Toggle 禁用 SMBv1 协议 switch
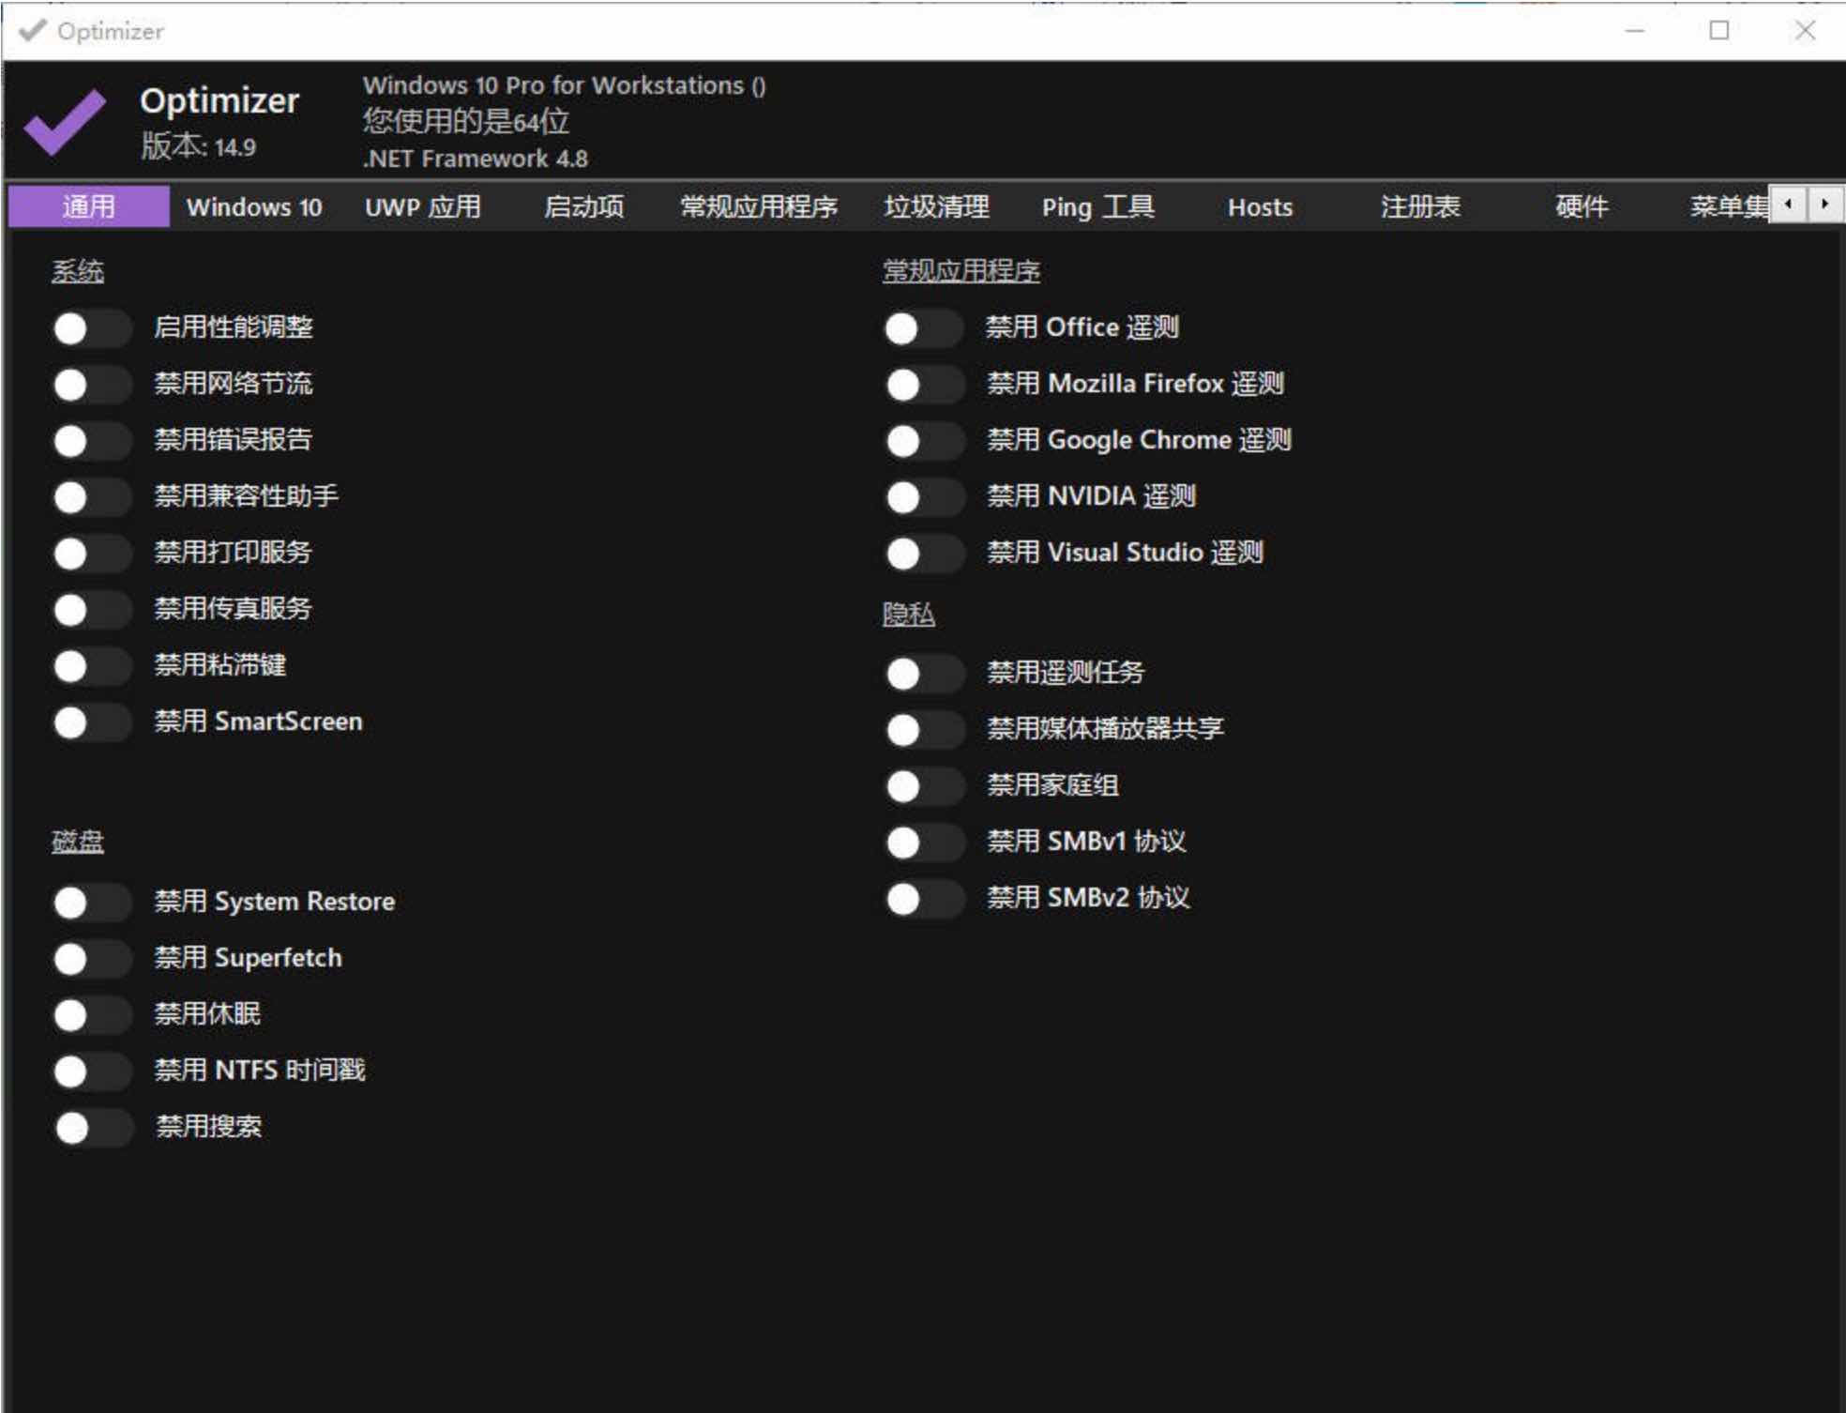The image size is (1846, 1413). tap(924, 843)
